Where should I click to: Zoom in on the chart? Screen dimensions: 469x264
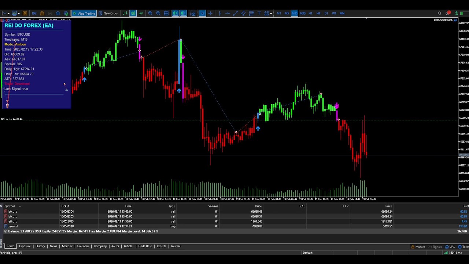(x=150, y=13)
